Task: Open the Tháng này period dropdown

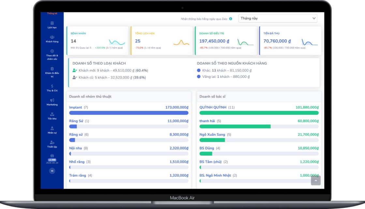Action: coord(278,18)
